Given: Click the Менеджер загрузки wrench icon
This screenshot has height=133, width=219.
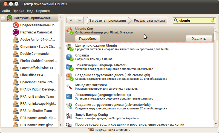Looking at the screenshot, I should click(69, 87).
